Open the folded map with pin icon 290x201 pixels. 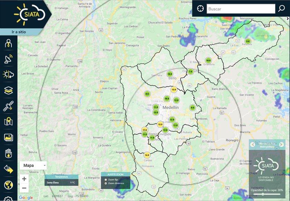8,122
